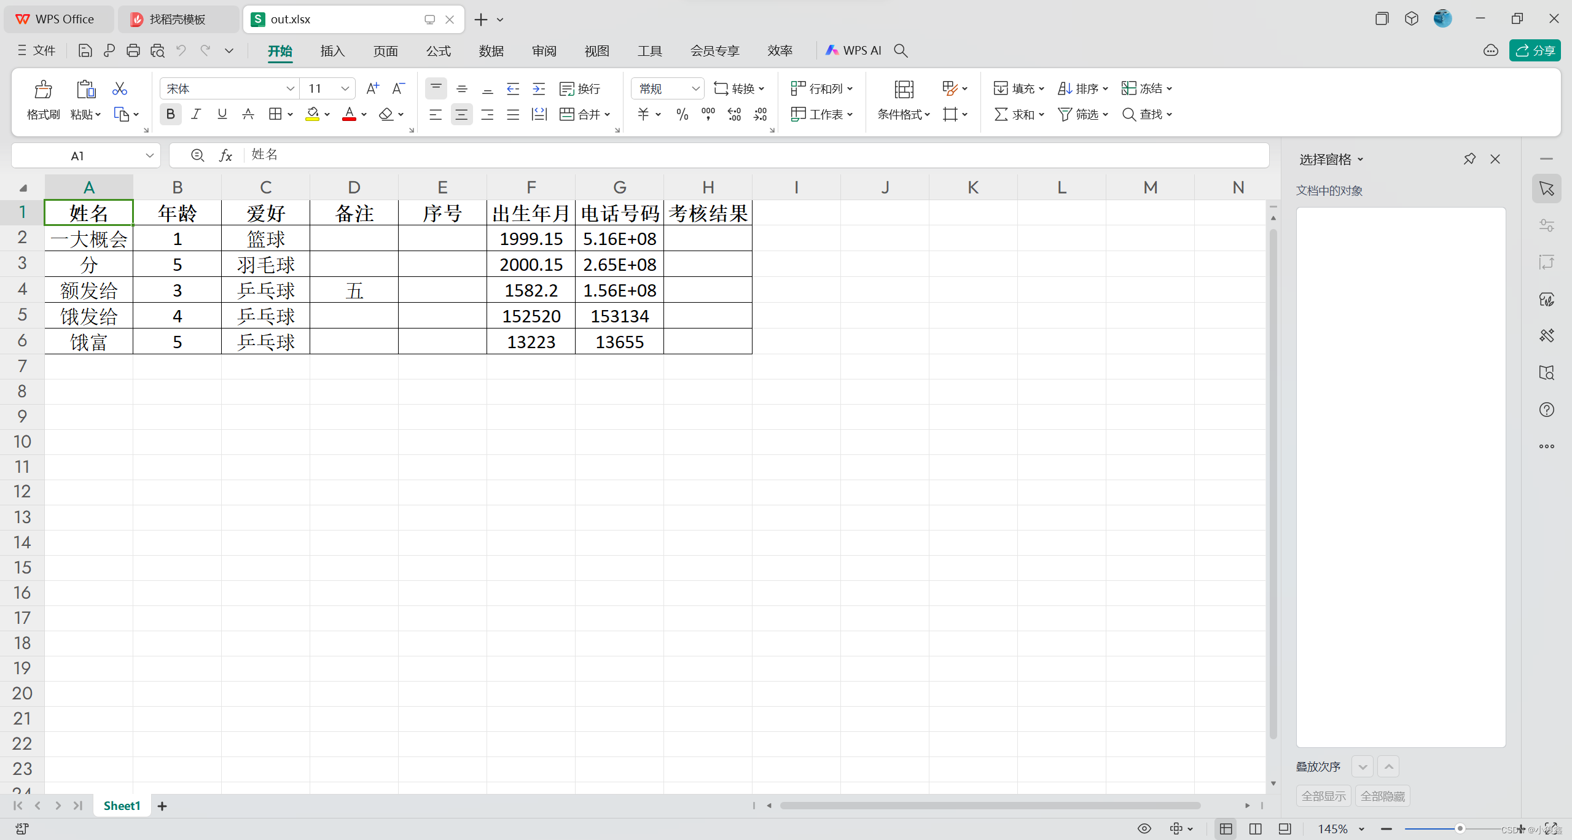Viewport: 1572px width, 840px height.
Task: Click the Increase font size icon
Action: (x=372, y=88)
